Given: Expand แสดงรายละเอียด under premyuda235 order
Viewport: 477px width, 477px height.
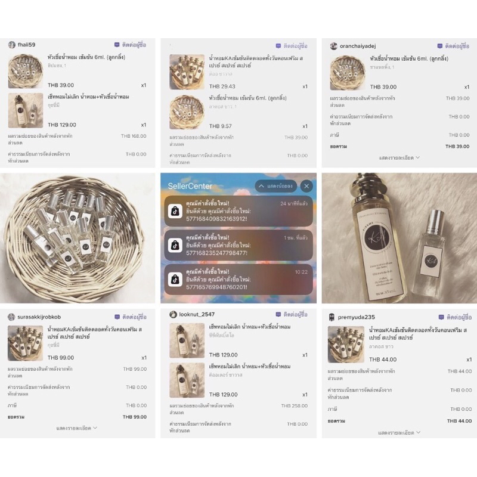Looking at the screenshot, I should pos(399,433).
